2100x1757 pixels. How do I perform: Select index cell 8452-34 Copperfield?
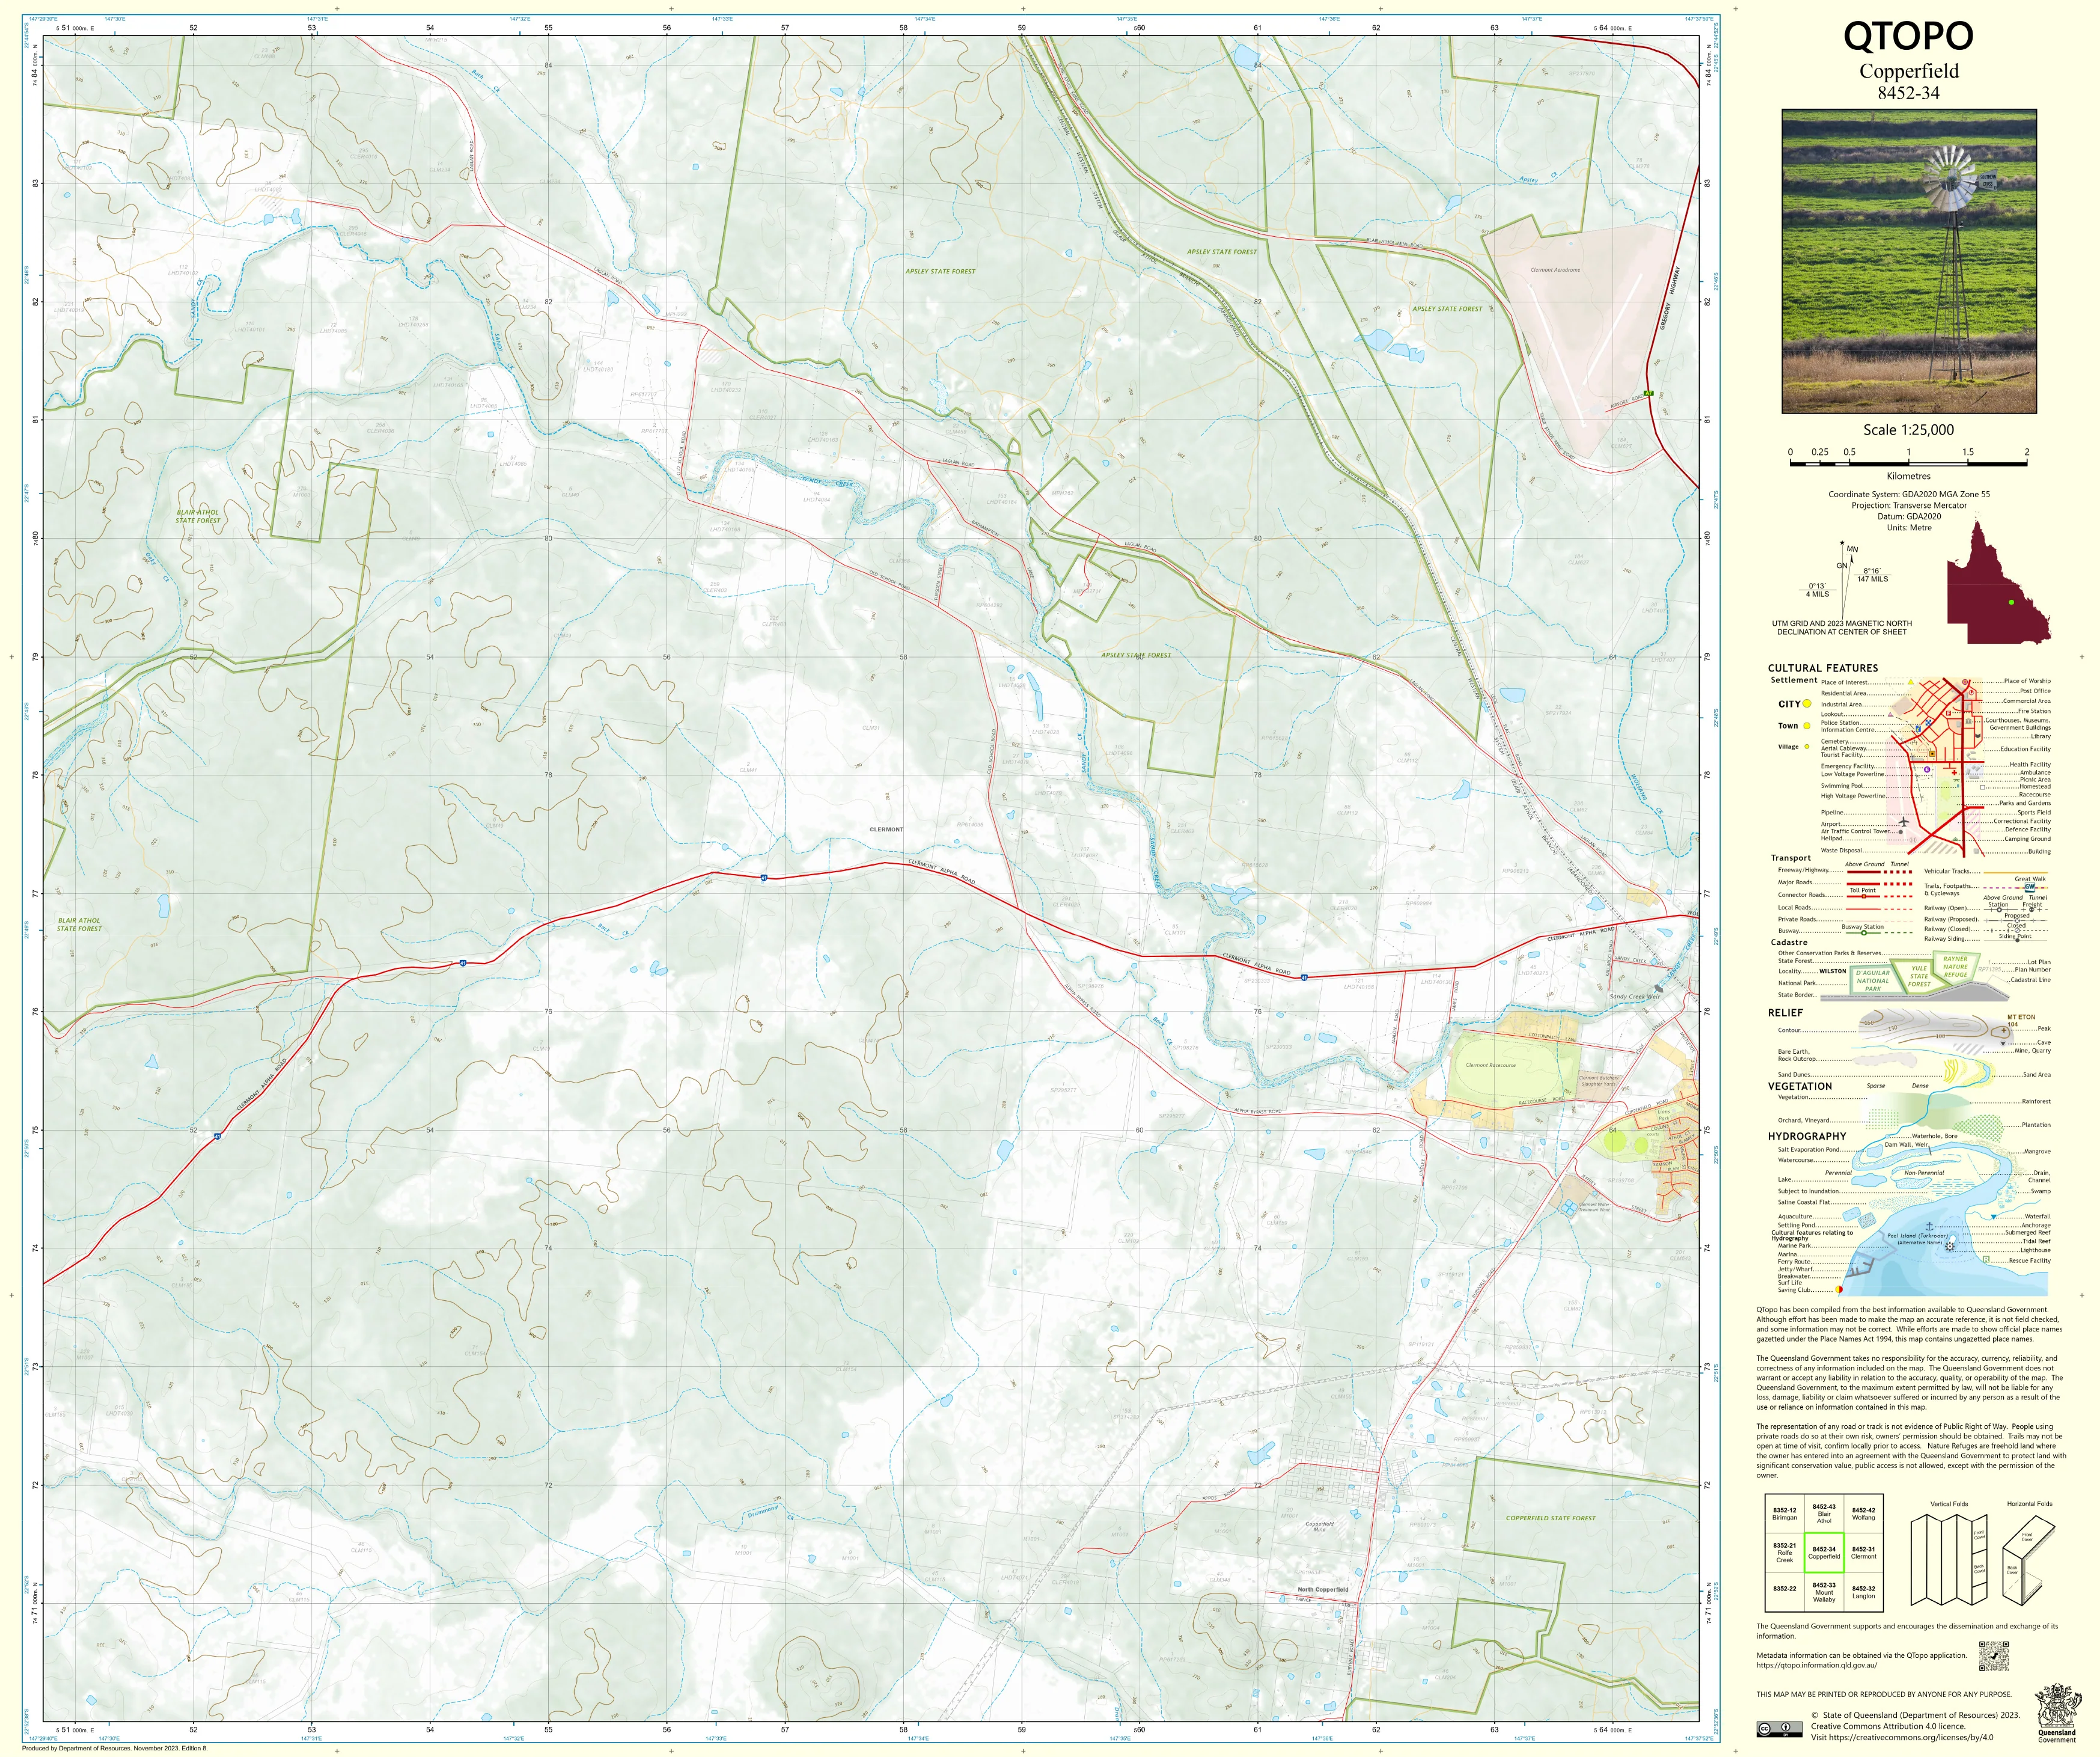pyautogui.click(x=1823, y=1553)
